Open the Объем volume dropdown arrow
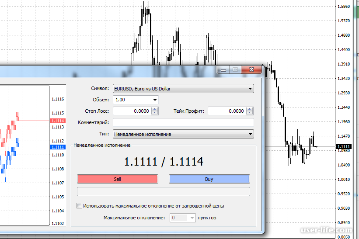 (155, 100)
